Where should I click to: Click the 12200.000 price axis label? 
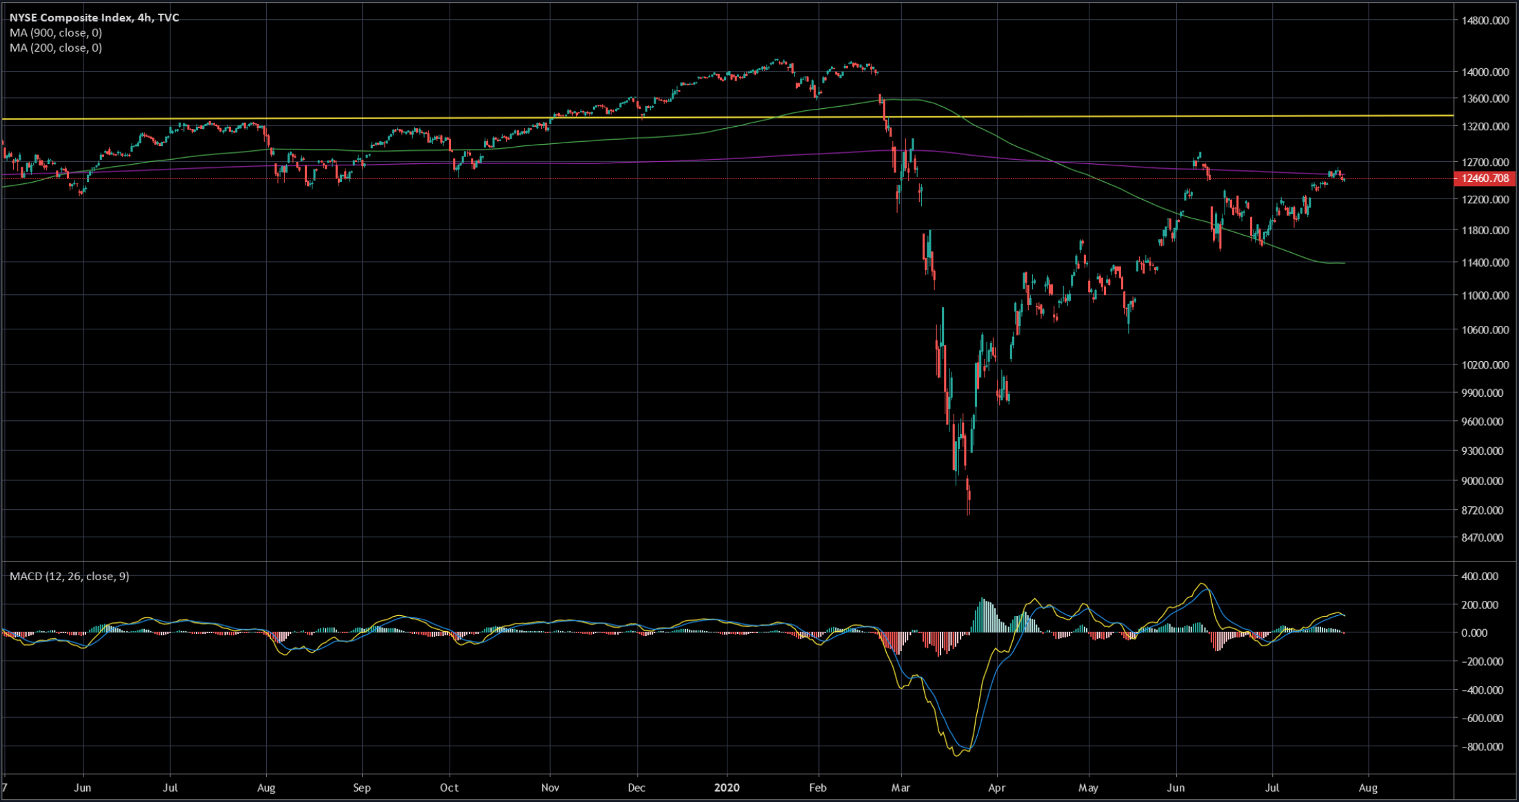(1485, 200)
